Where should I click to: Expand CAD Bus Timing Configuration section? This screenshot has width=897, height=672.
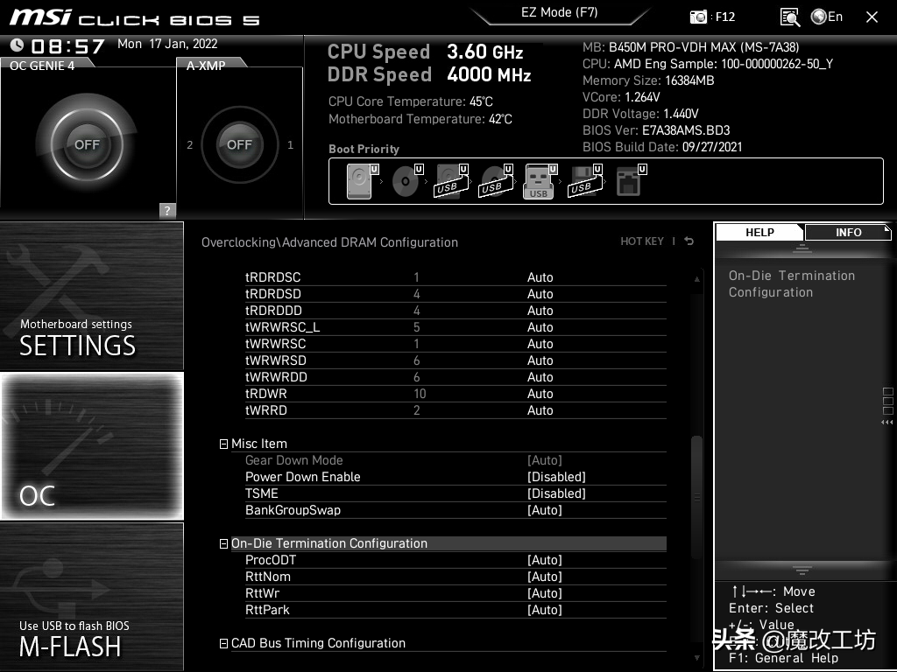(x=223, y=643)
